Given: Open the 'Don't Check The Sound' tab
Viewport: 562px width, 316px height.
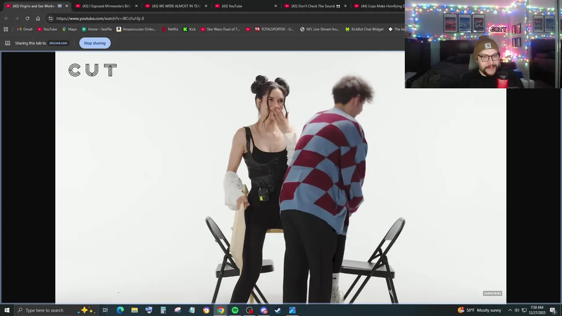Looking at the screenshot, I should click(x=316, y=6).
